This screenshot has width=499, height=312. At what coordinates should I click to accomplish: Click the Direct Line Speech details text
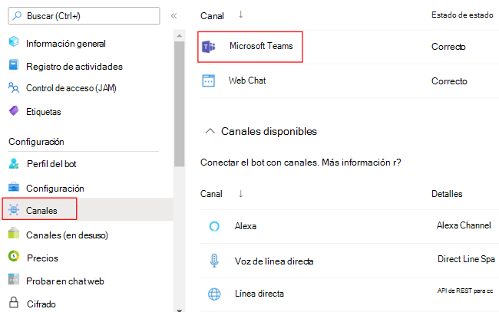(x=466, y=259)
